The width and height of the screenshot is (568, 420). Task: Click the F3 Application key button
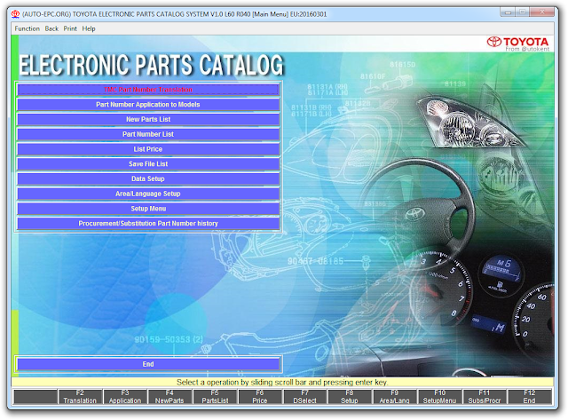[125, 397]
